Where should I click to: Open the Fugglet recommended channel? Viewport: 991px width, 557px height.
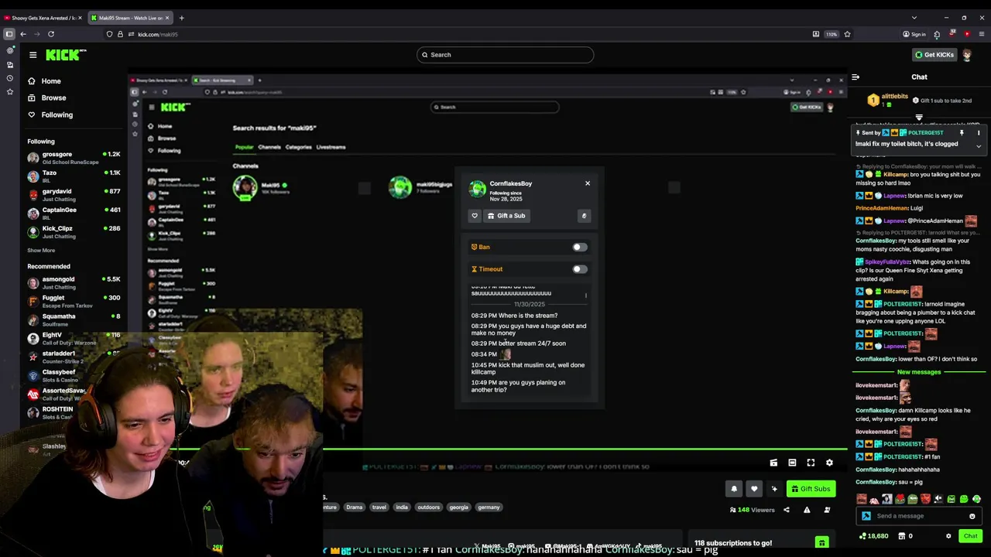pyautogui.click(x=74, y=301)
